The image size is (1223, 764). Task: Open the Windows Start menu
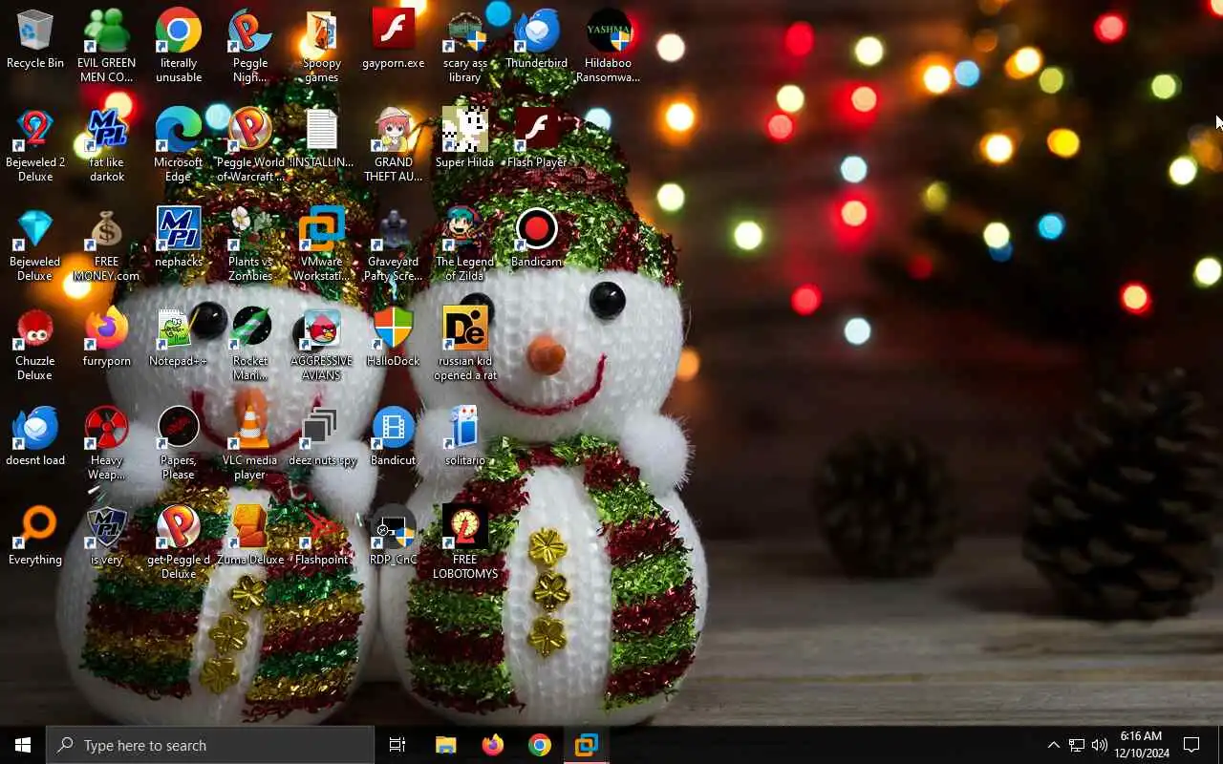coord(23,745)
